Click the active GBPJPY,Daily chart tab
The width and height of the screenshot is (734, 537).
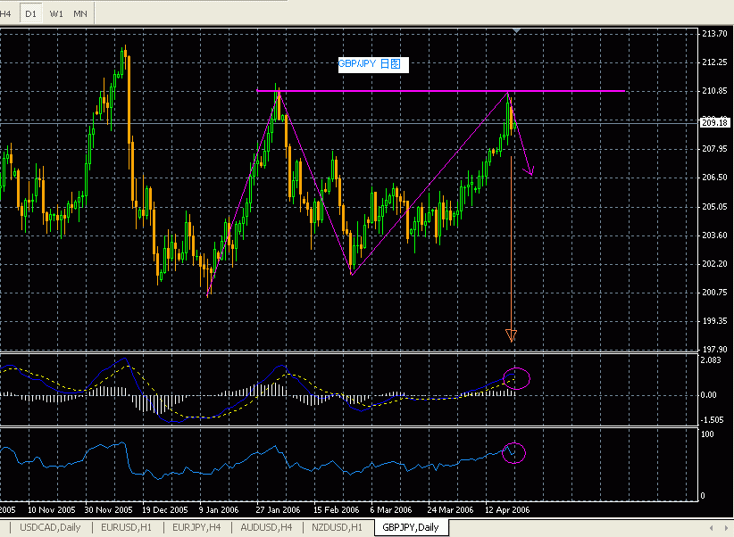pos(411,527)
